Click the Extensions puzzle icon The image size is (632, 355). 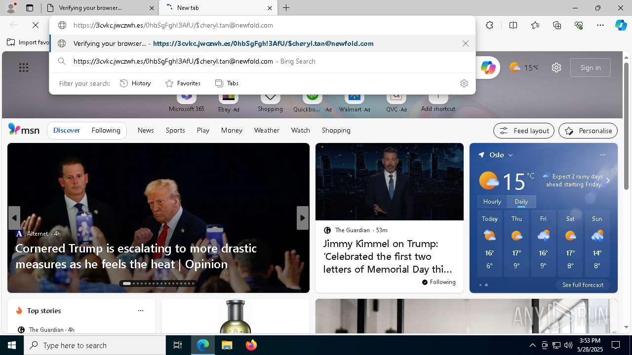point(489,25)
